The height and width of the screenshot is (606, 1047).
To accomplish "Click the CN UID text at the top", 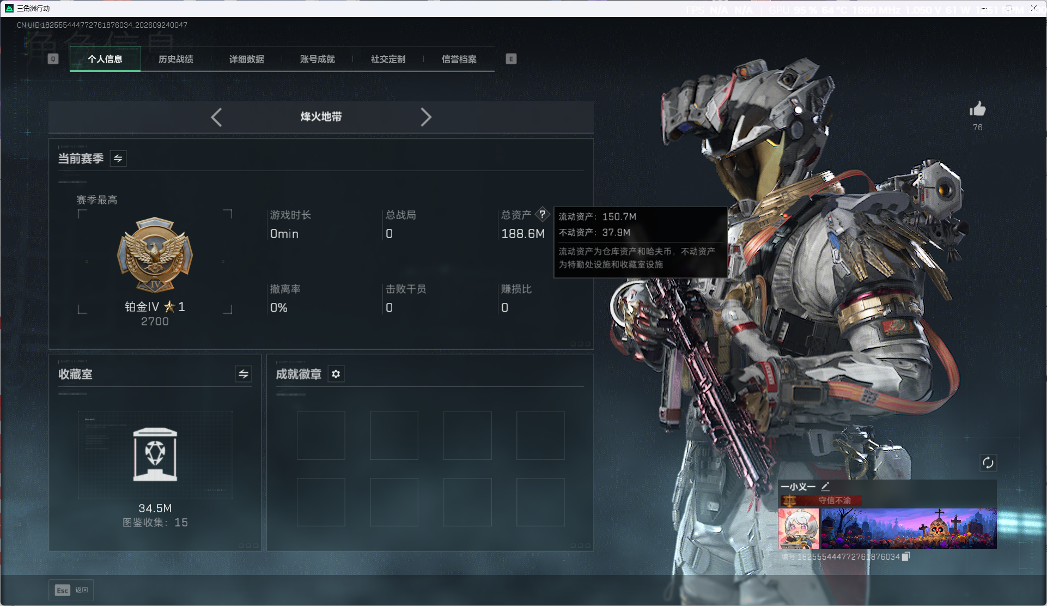I will [x=102, y=25].
